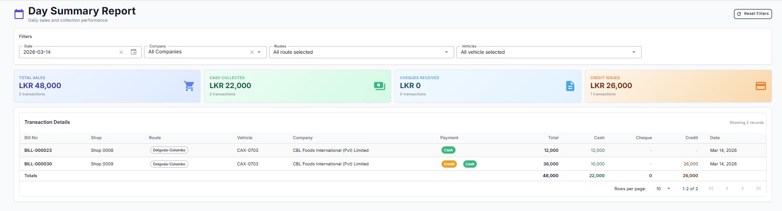Click the Credit payment badge
The width and height of the screenshot is (782, 211).
449,164
